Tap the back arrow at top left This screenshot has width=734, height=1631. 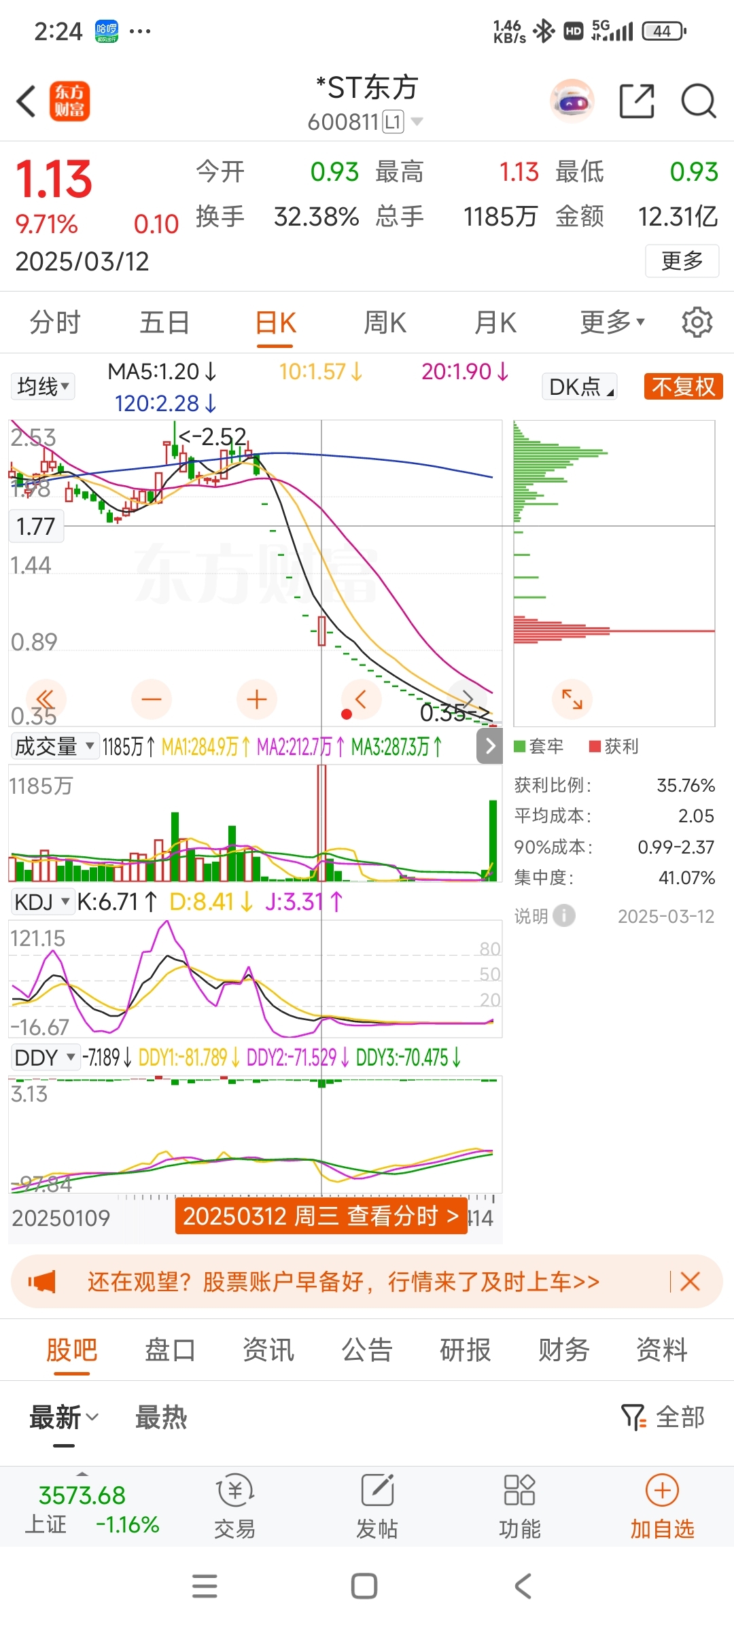[26, 101]
